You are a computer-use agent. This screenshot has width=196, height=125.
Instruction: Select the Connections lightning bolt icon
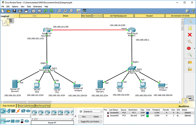pos(18,111)
